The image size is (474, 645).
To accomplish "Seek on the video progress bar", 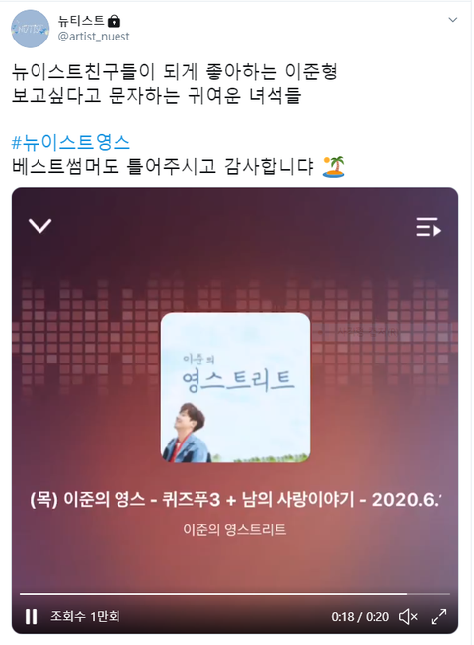I will [x=235, y=594].
